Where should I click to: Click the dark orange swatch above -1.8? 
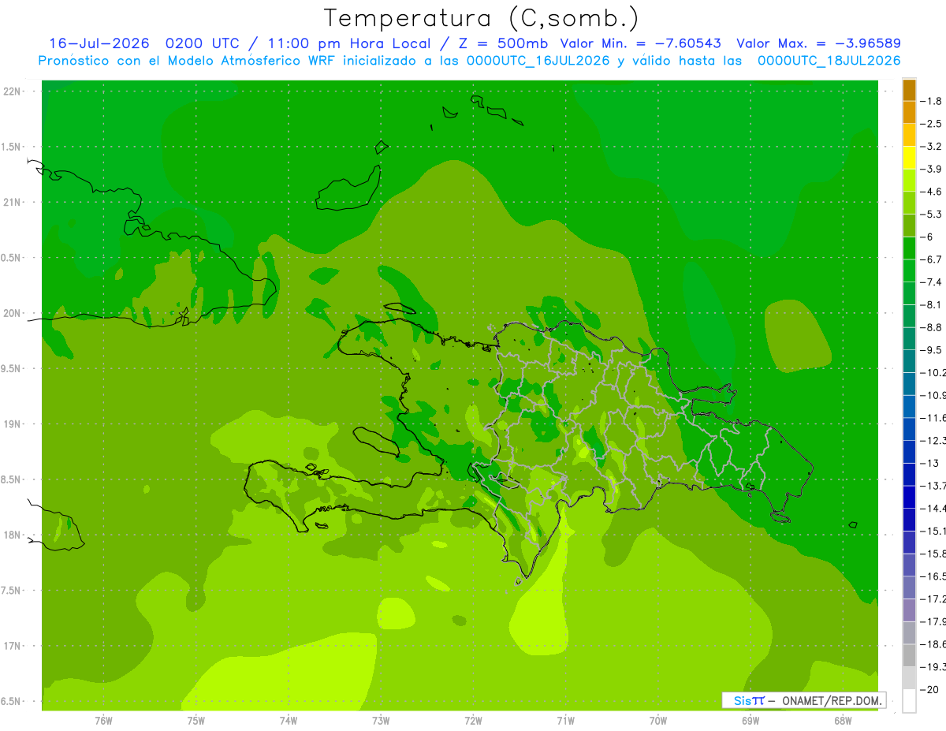909,90
